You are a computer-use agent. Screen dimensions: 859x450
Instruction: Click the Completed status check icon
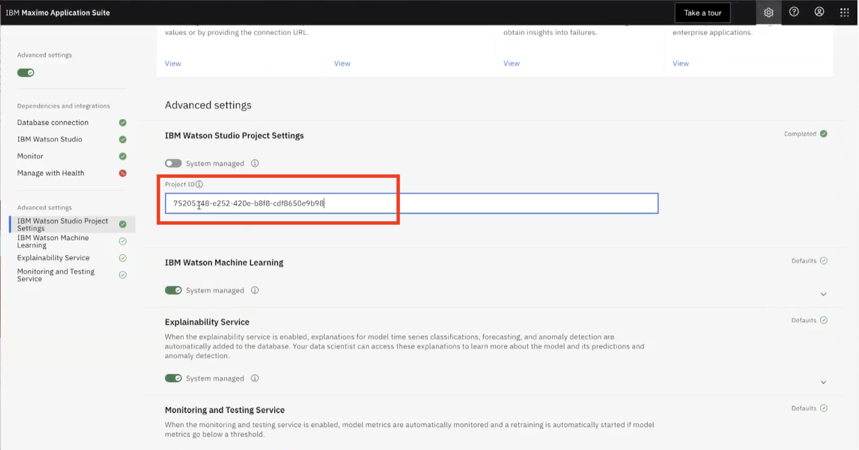point(823,134)
